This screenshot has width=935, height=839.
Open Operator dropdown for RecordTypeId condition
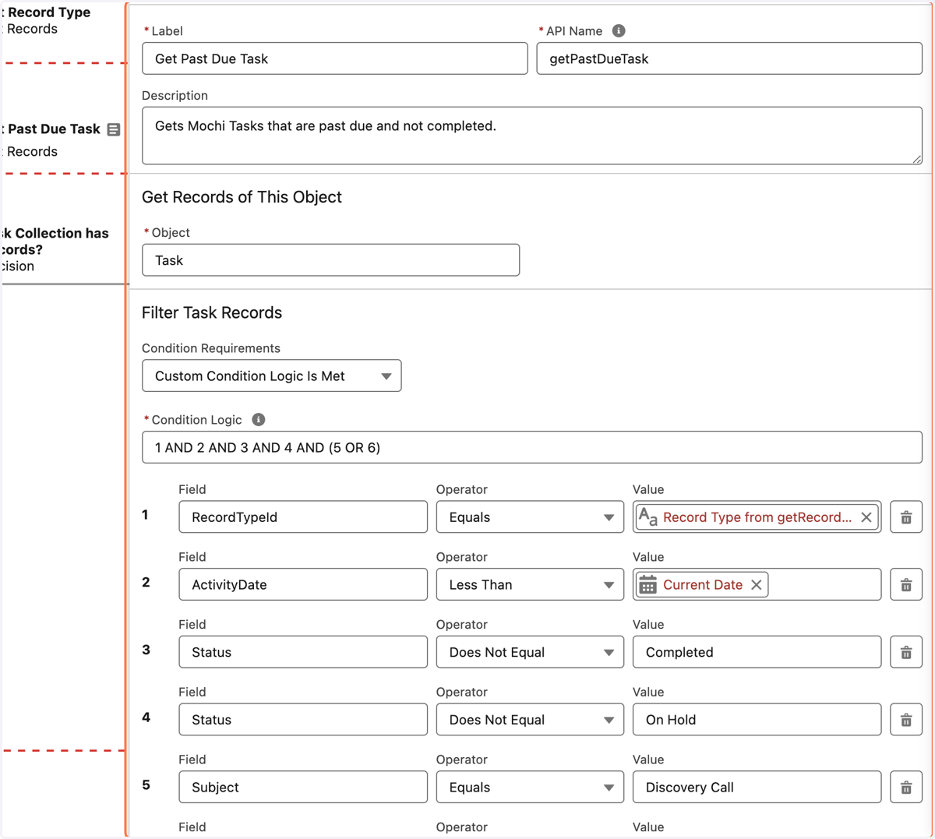pos(530,517)
